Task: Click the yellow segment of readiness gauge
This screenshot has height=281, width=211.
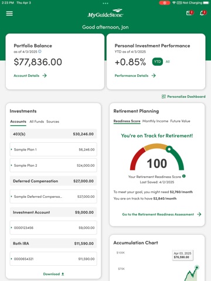Action: coord(155,146)
